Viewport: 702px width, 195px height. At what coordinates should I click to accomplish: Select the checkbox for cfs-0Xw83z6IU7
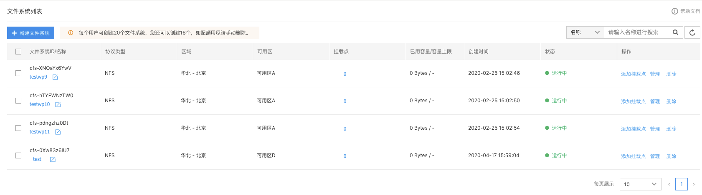tap(18, 156)
